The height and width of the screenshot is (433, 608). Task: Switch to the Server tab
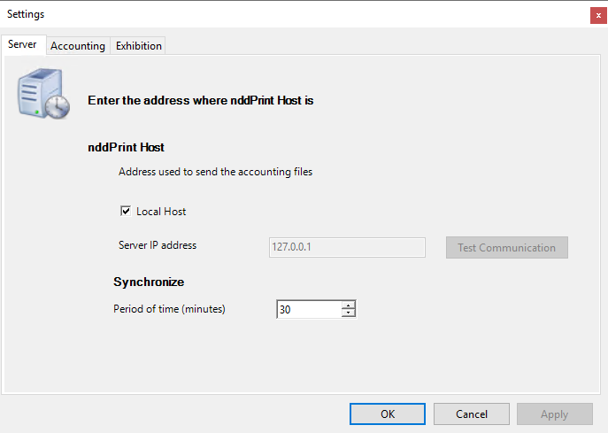(x=22, y=44)
